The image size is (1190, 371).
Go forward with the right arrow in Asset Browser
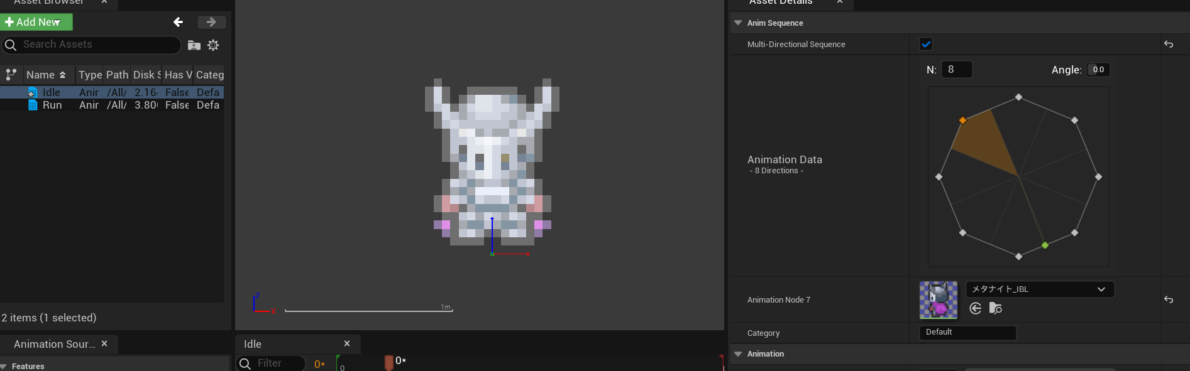211,22
